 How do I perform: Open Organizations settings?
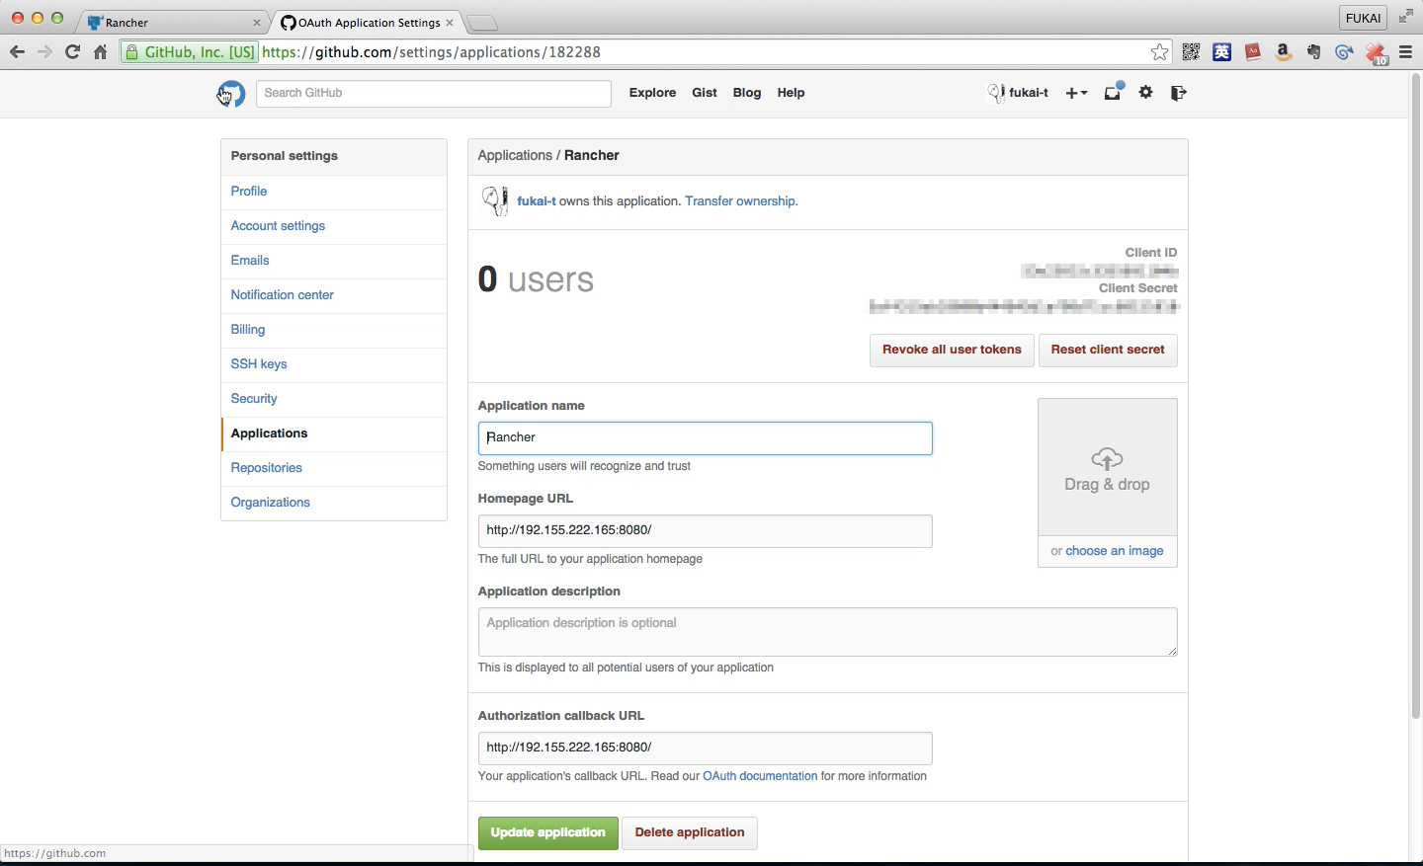tap(334, 503)
